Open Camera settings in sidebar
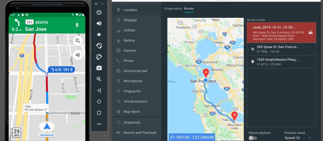Screen dimensions: 323x141 coord(137,51)
